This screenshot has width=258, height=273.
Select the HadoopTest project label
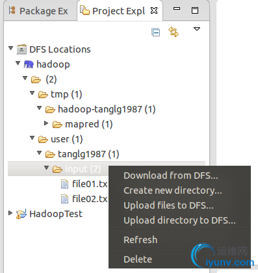click(56, 214)
